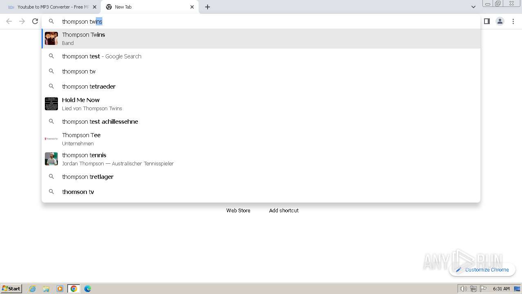522x294 pixels.
Task: Launch Internet Explorer from the taskbar
Action: (33, 289)
